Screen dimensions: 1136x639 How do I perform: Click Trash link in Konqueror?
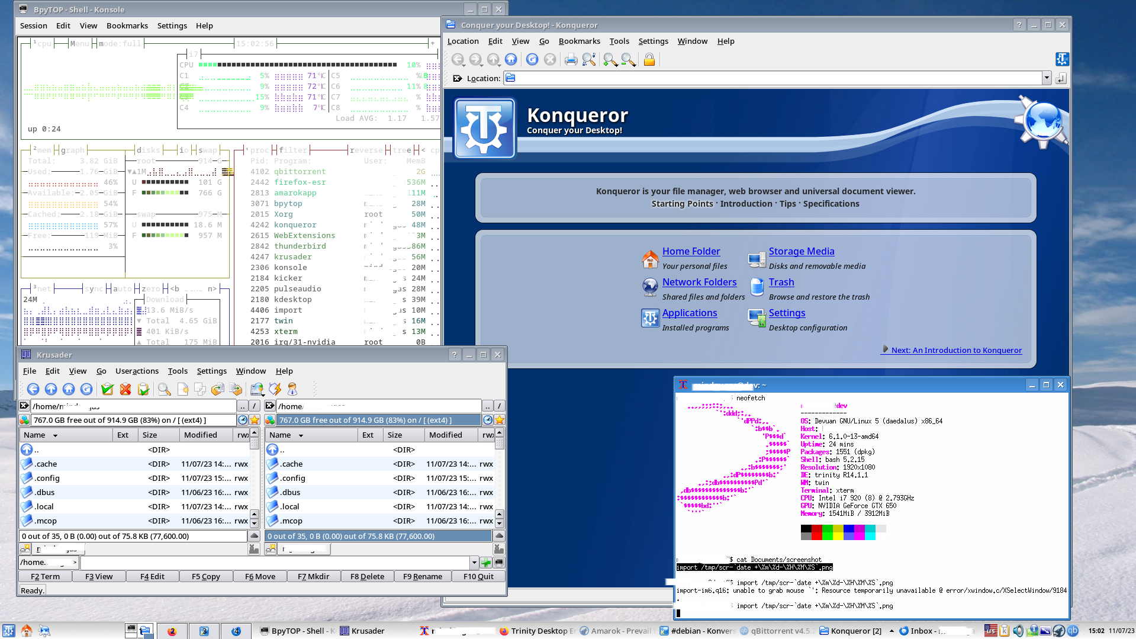781,282
